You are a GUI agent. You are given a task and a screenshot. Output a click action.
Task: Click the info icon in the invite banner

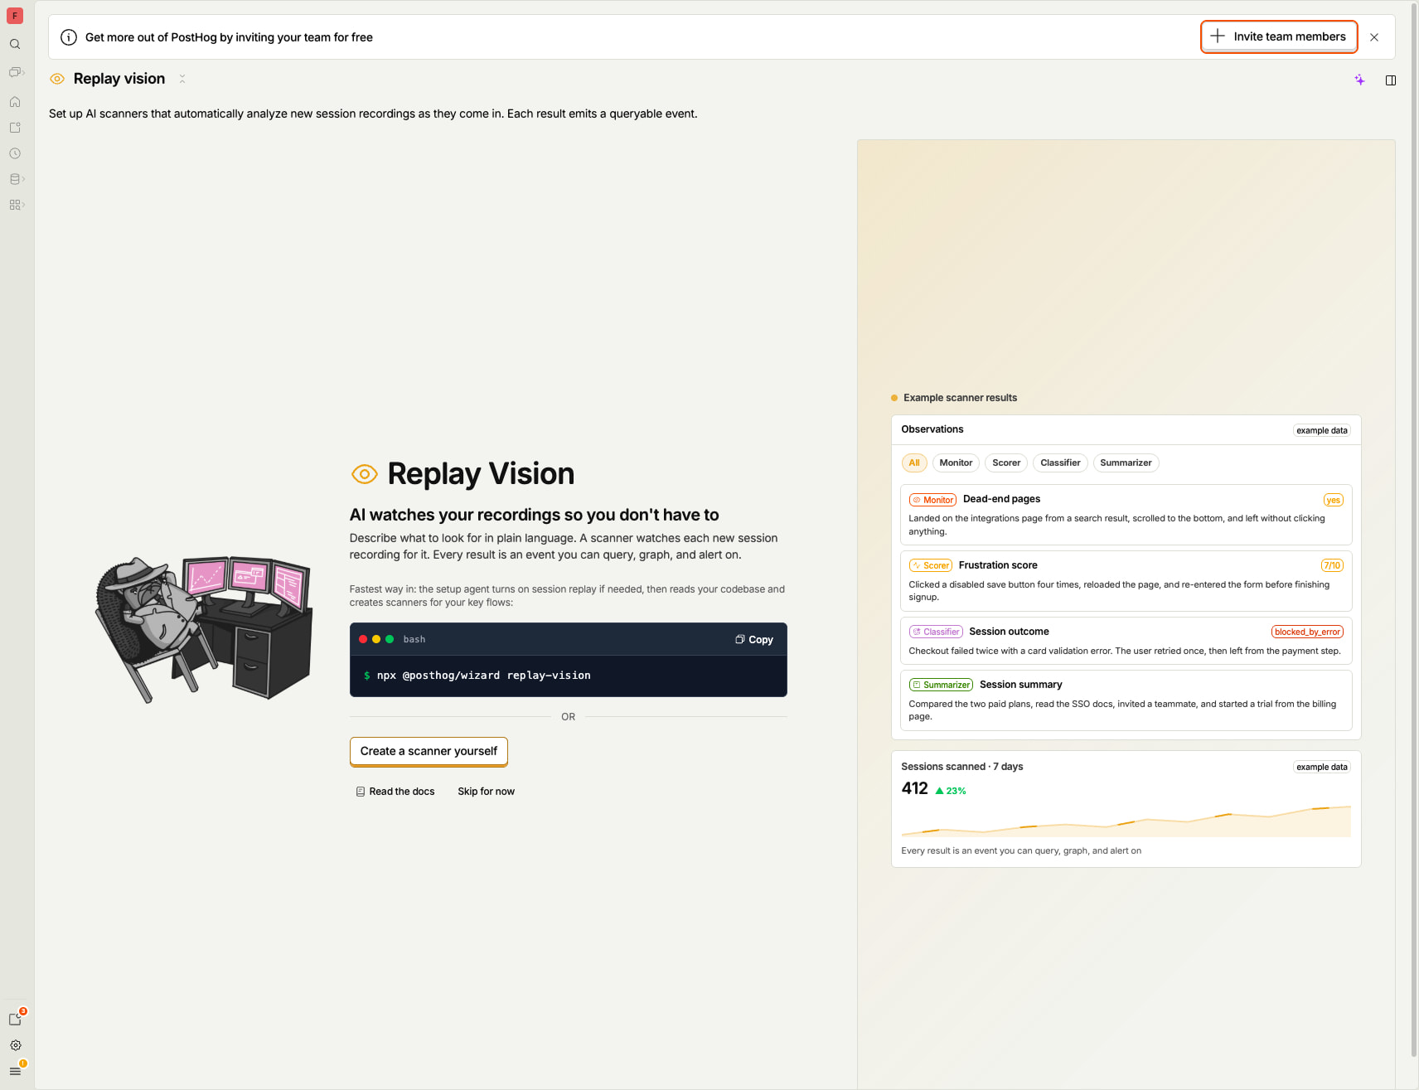[x=69, y=37]
